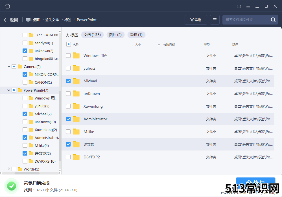
Task: Navigate to 标签 breadcrumb item
Action: click(x=68, y=20)
